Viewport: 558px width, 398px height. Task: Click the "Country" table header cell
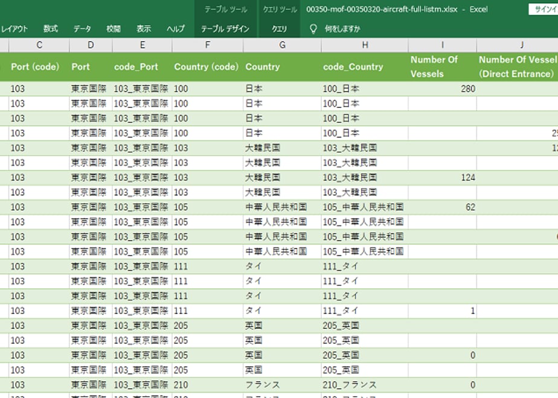pyautogui.click(x=282, y=67)
